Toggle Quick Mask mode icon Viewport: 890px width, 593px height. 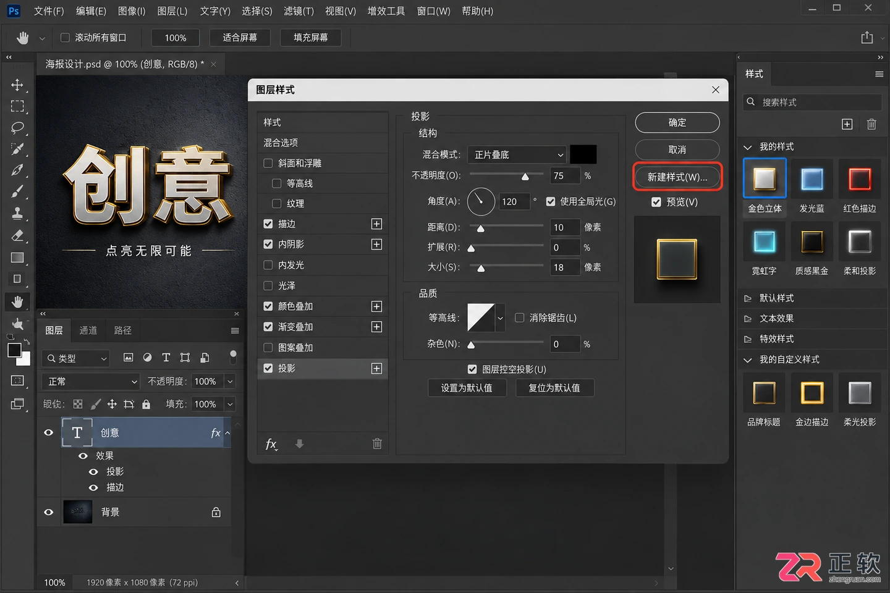click(17, 381)
